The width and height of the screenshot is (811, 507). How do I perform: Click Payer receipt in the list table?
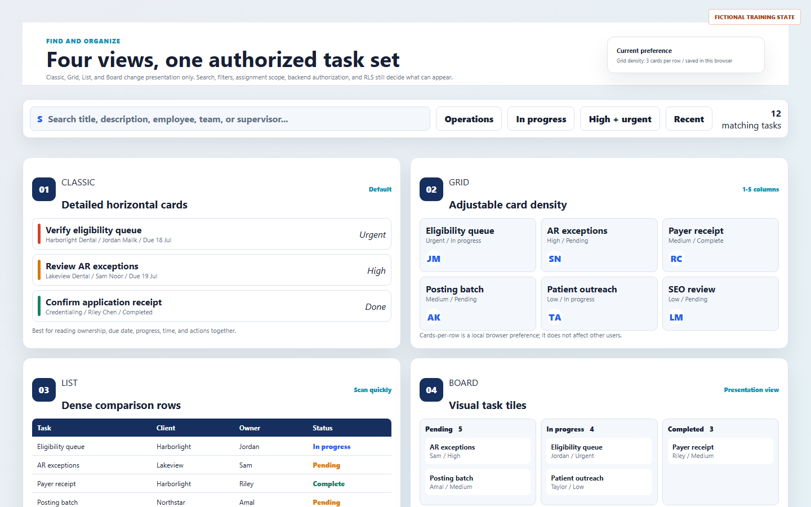click(x=56, y=484)
